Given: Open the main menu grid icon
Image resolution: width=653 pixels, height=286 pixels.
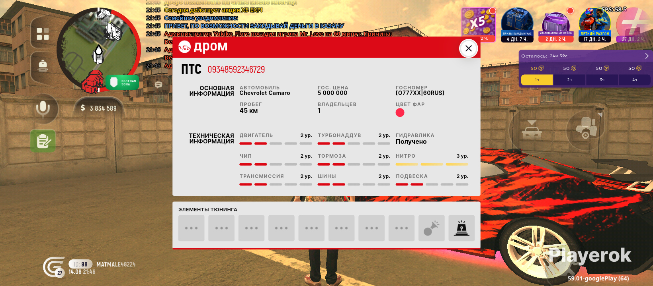Looking at the screenshot, I should pos(43,34).
